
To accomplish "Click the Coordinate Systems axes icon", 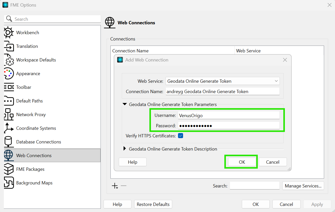I will click(x=9, y=128).
